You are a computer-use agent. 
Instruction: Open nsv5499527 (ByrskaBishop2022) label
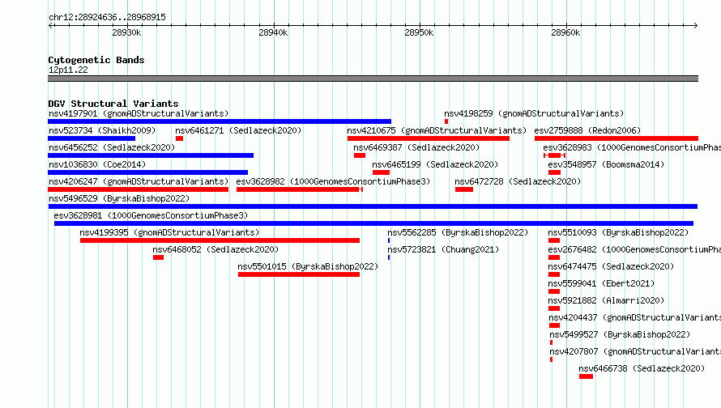coord(620,334)
